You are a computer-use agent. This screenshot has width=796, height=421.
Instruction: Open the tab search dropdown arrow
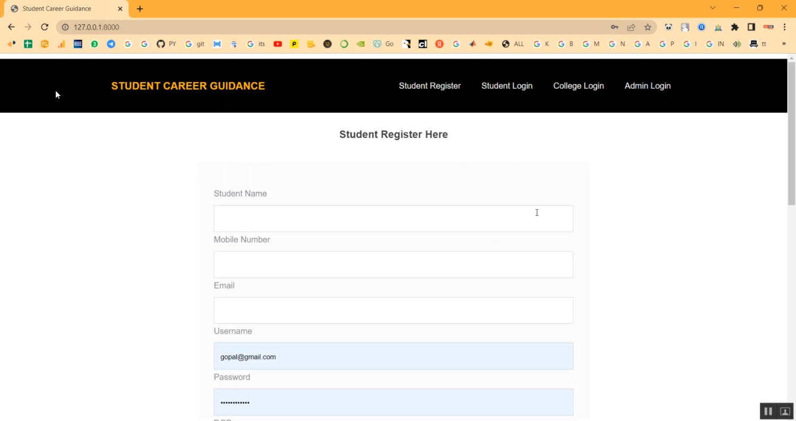click(713, 8)
